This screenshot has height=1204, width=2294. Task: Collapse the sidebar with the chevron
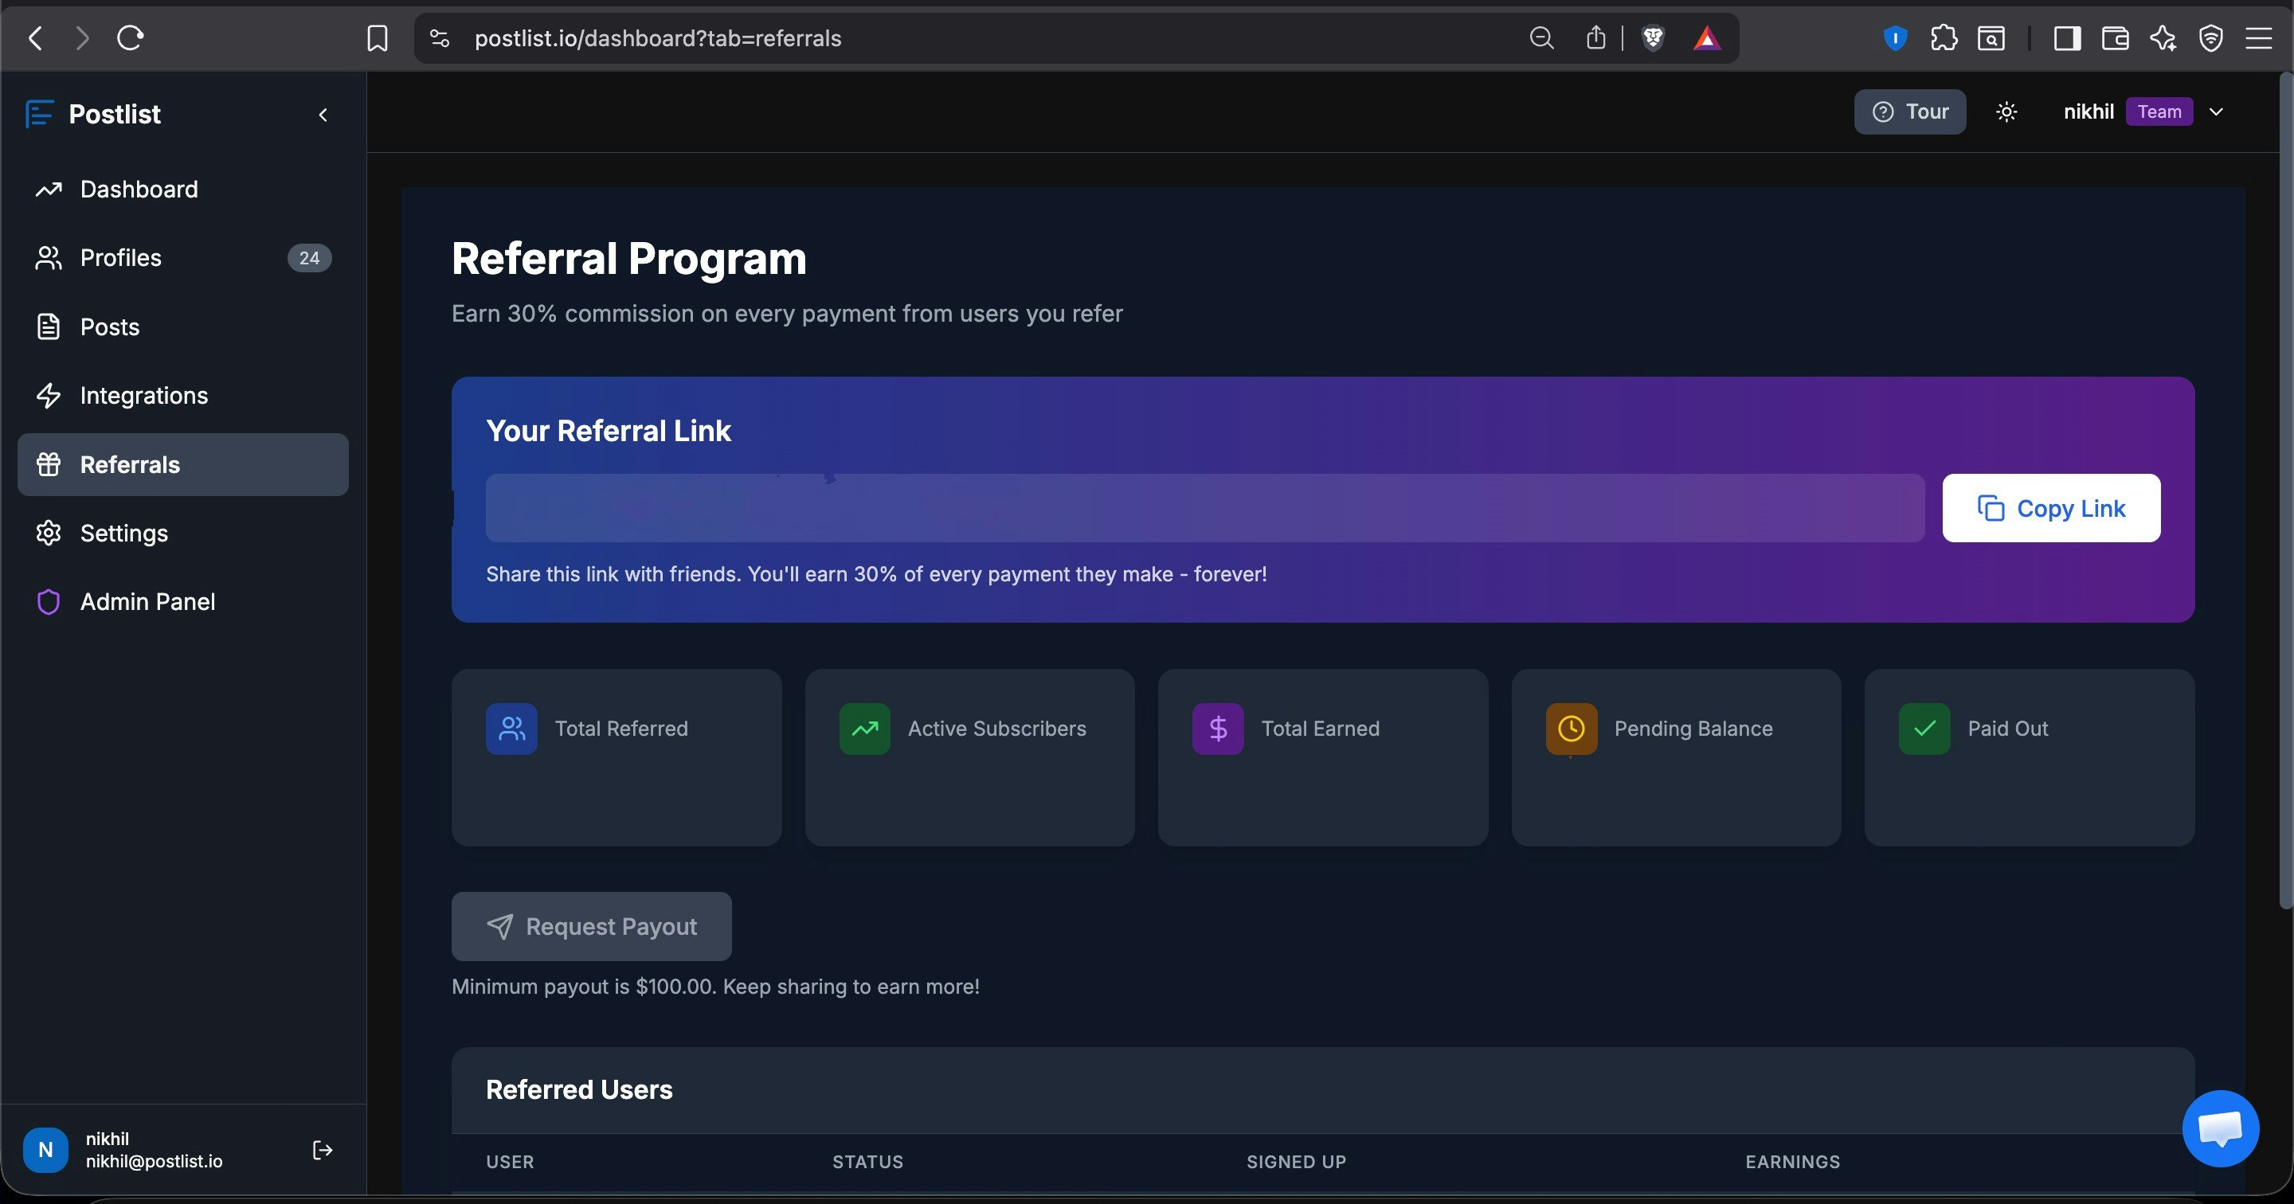click(x=323, y=115)
